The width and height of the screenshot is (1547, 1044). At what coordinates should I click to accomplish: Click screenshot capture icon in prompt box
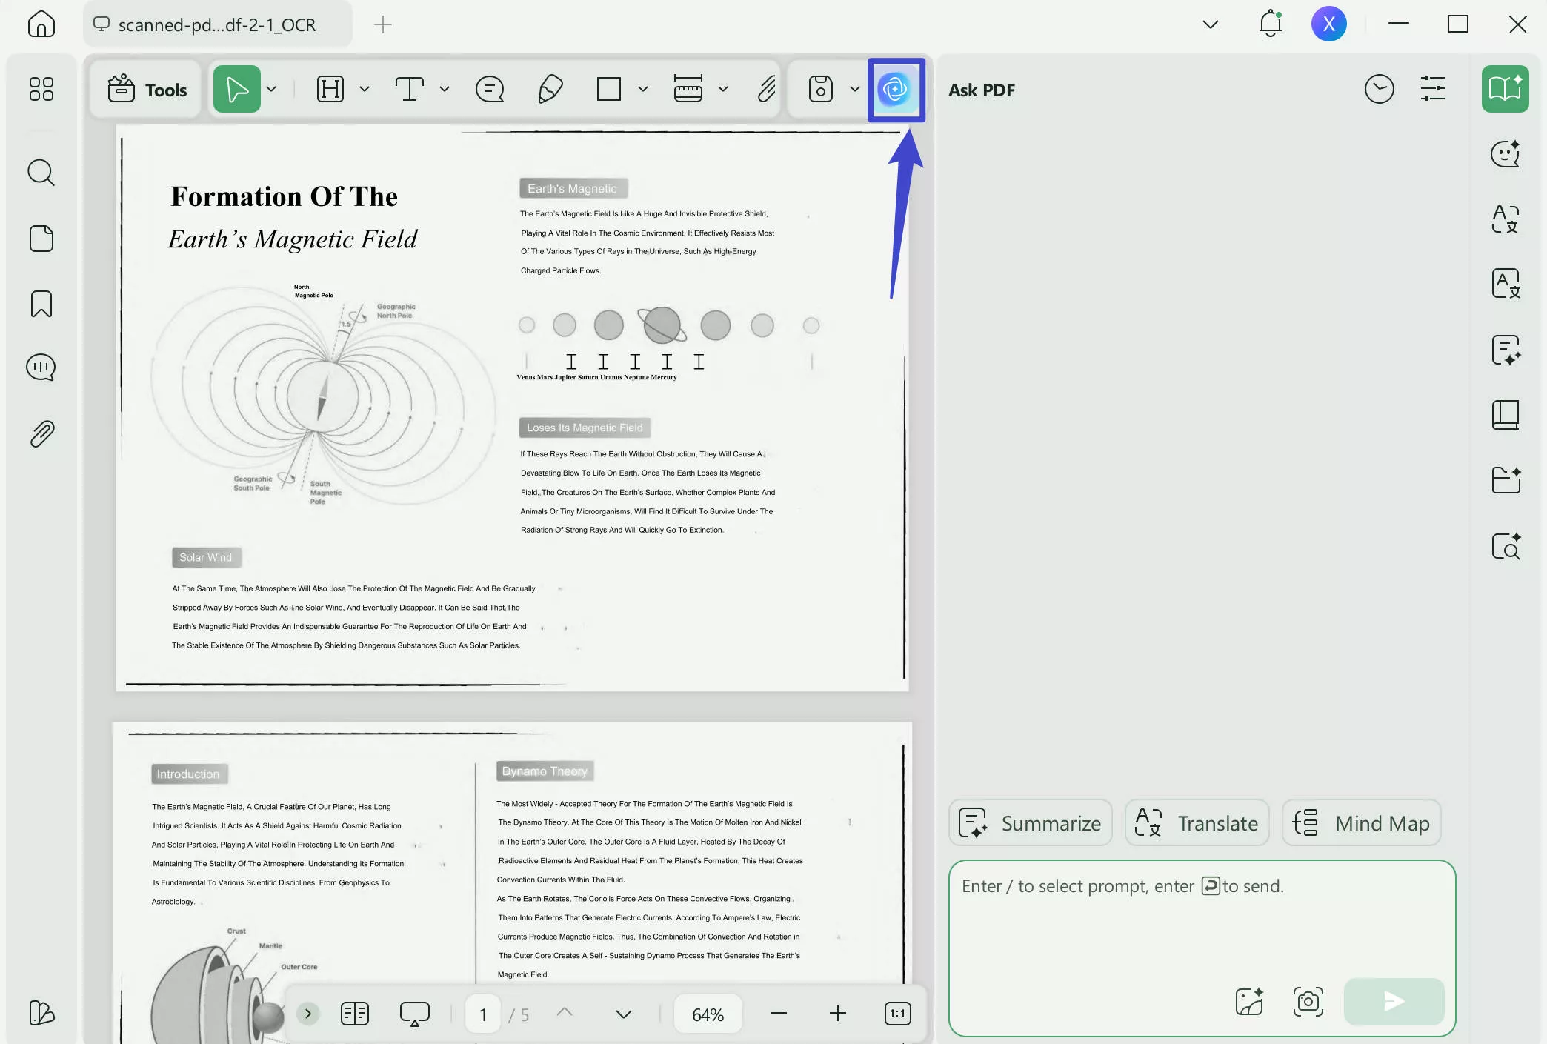tap(1308, 1002)
